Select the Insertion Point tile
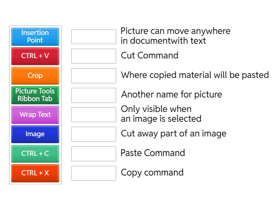Image resolution: width=280 pixels, height=210 pixels. (x=35, y=36)
